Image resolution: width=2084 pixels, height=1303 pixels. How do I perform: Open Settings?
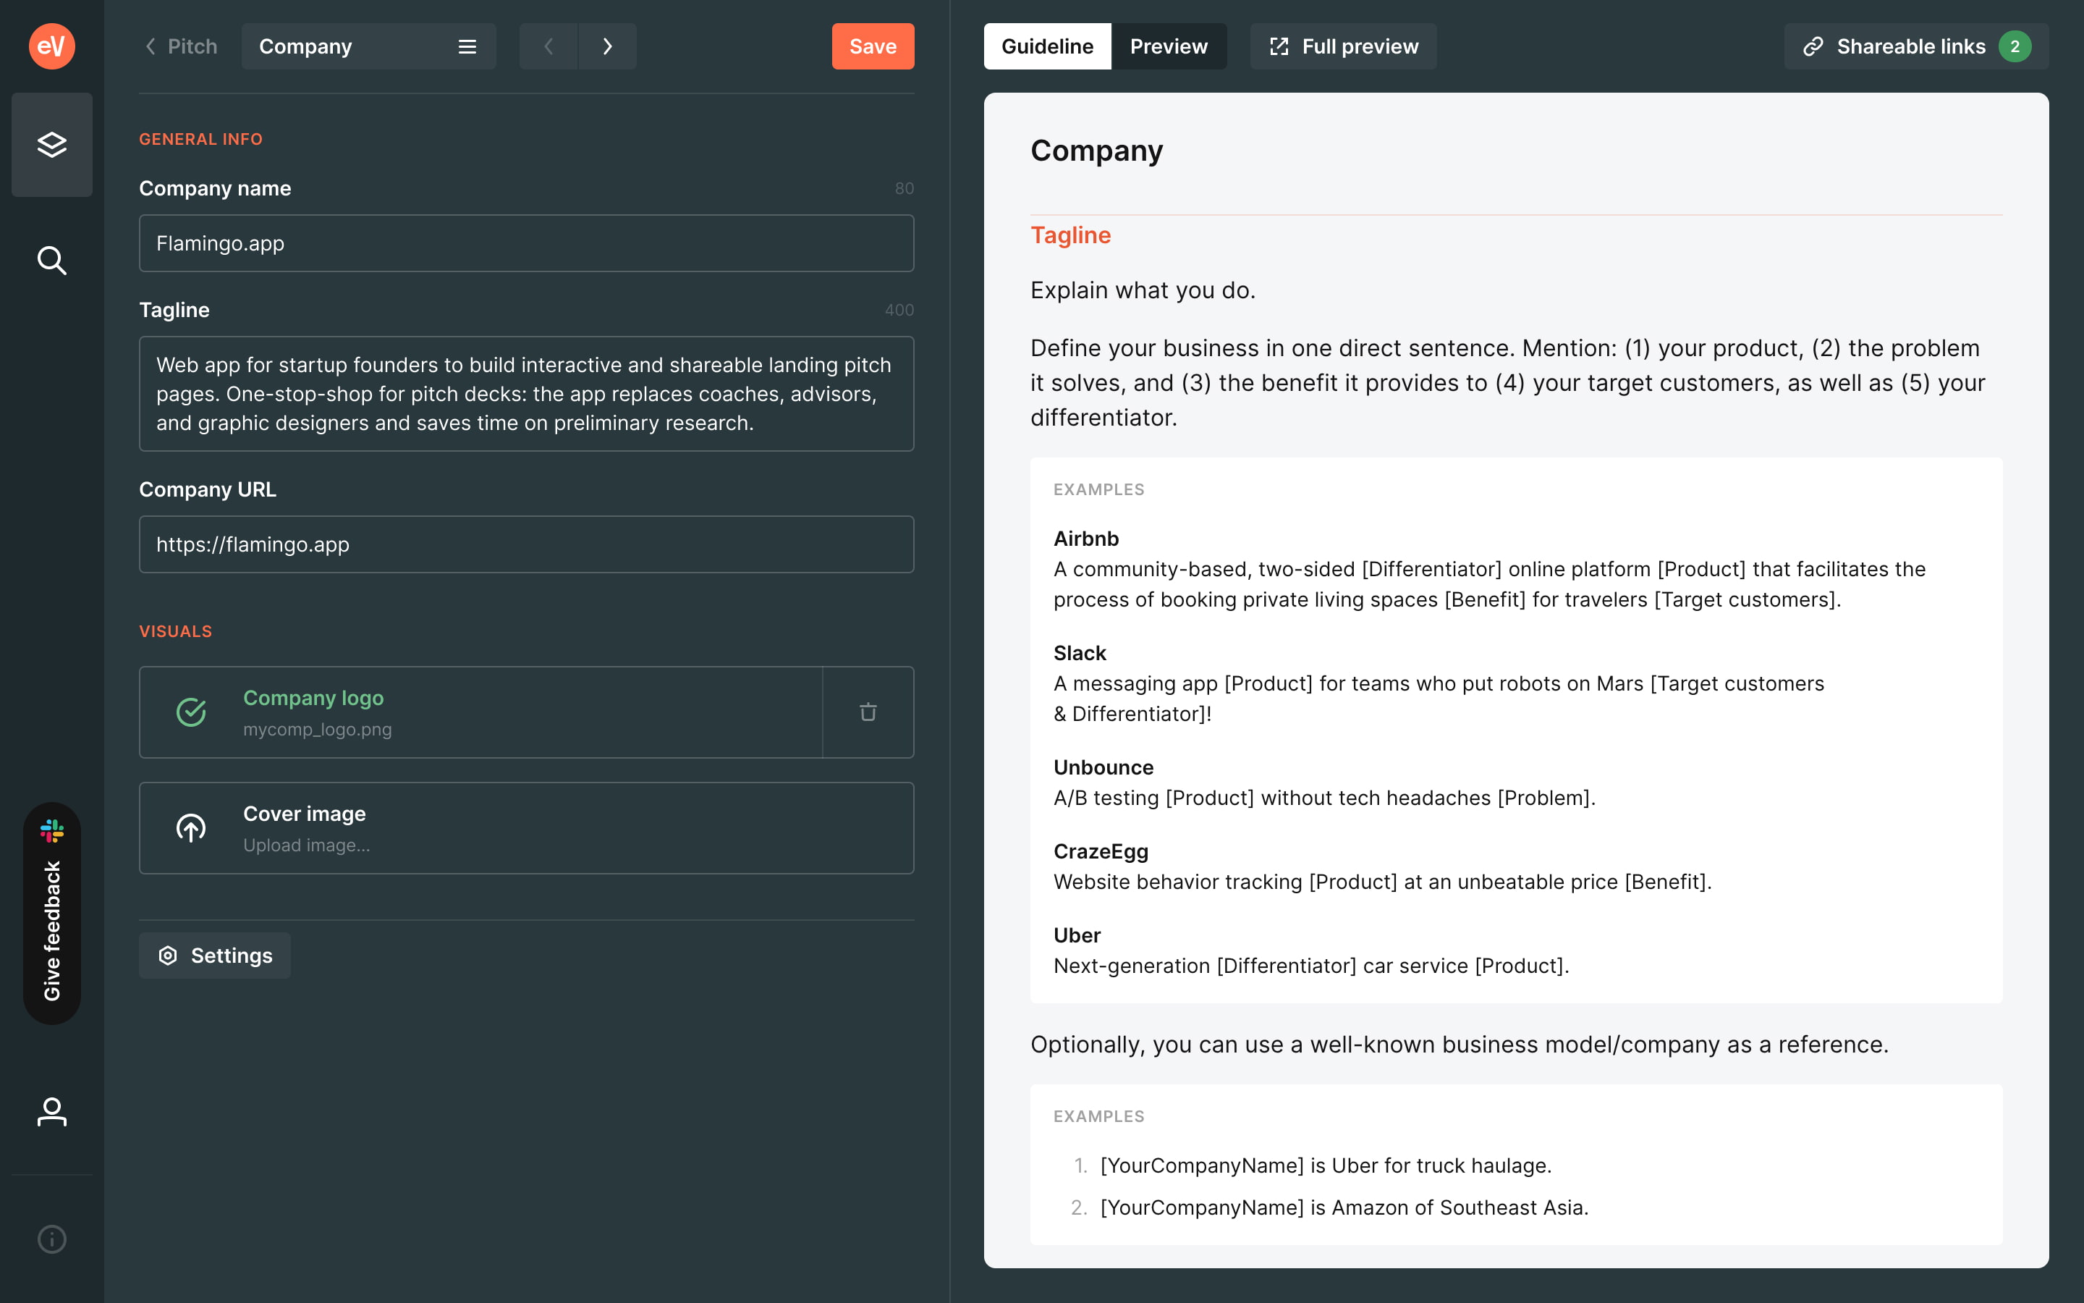pos(214,956)
